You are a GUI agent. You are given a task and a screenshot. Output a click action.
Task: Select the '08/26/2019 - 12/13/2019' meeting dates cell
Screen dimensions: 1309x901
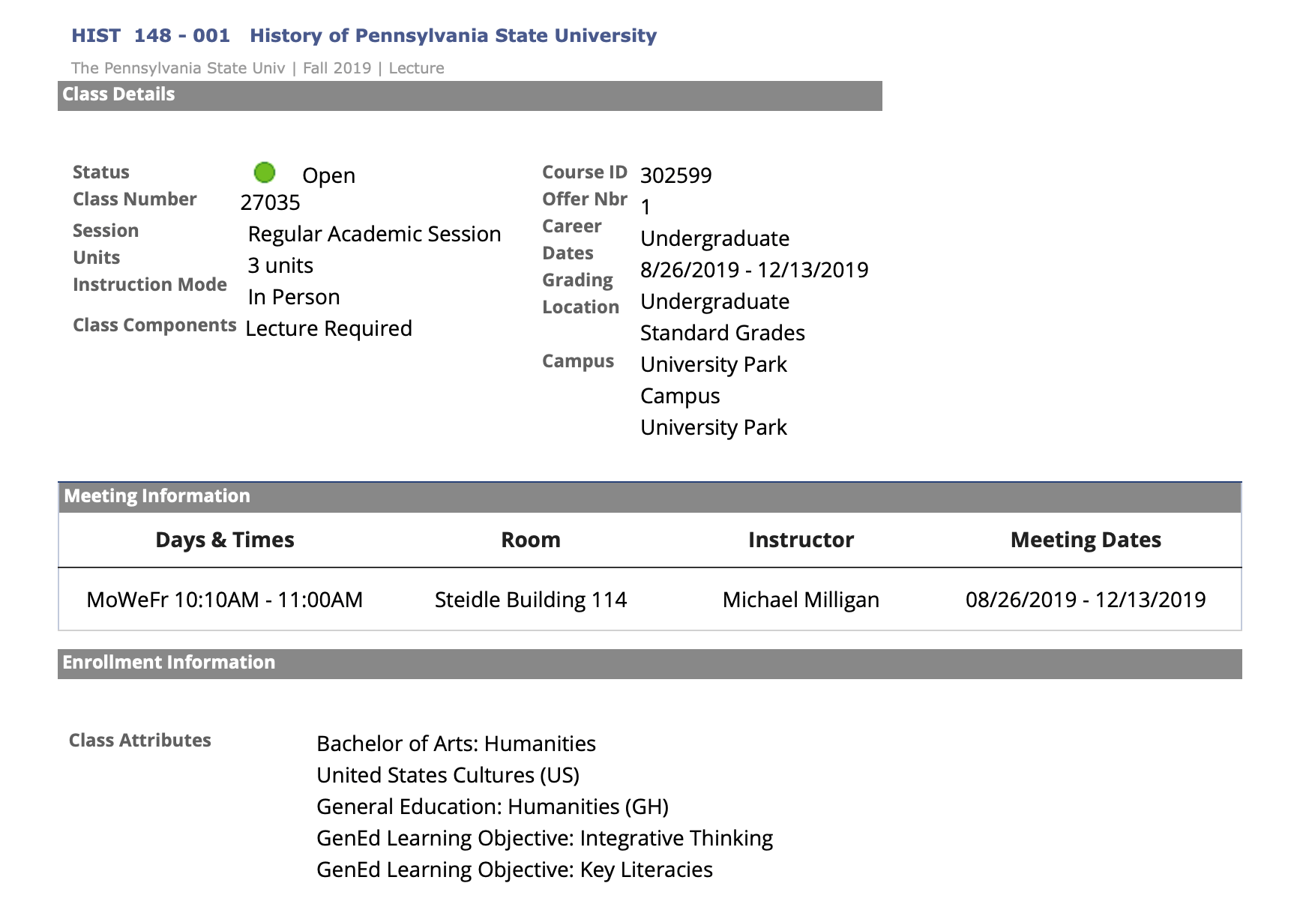click(x=1086, y=600)
